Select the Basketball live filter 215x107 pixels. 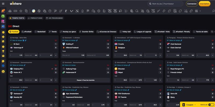pyautogui.click(x=40, y=32)
